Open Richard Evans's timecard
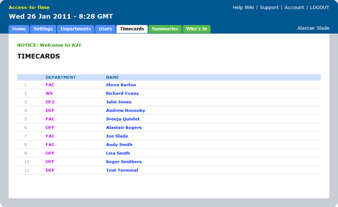This screenshot has height=207, width=338. point(122,94)
